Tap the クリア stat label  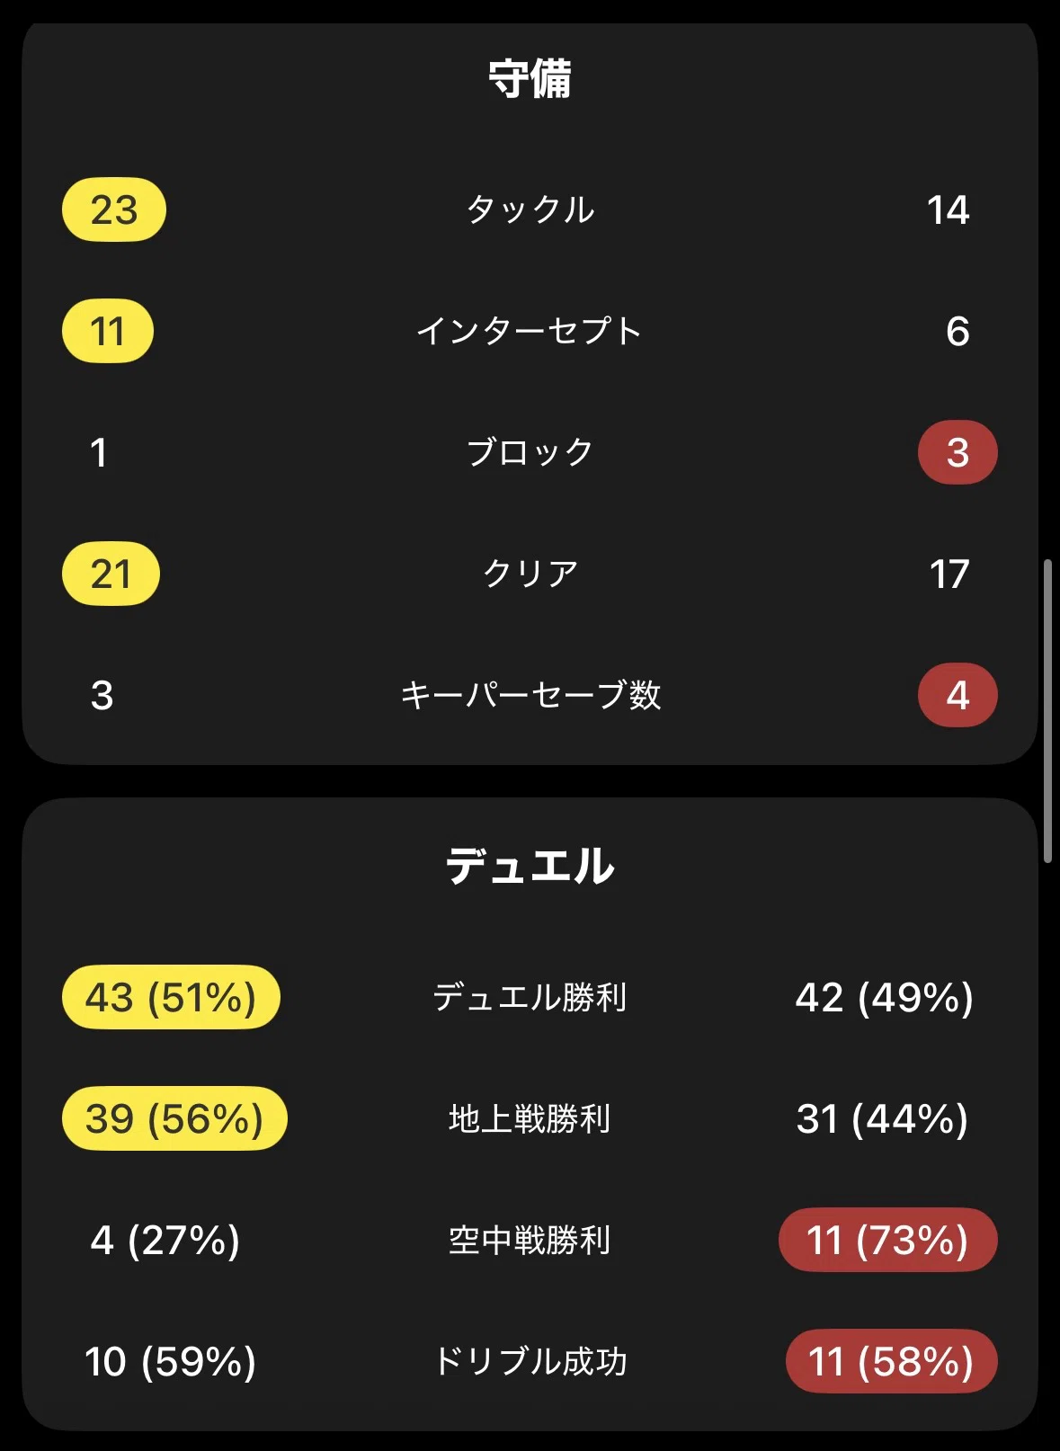coord(530,574)
